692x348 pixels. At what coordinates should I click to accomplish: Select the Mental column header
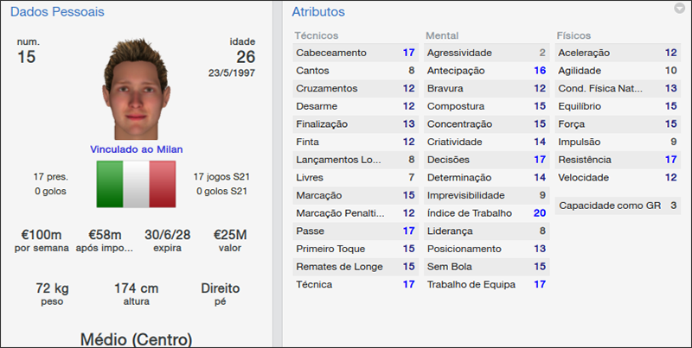point(441,36)
